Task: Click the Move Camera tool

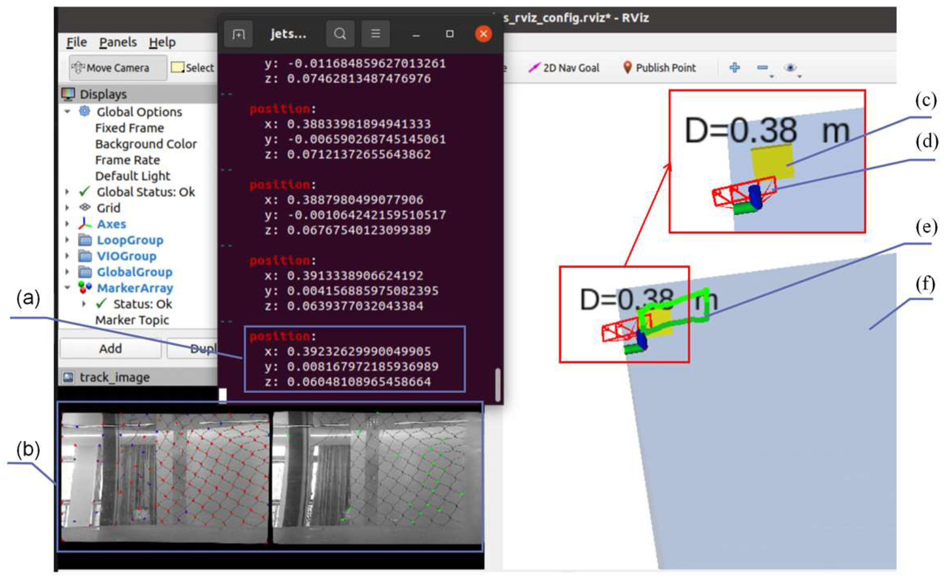Action: [x=117, y=68]
